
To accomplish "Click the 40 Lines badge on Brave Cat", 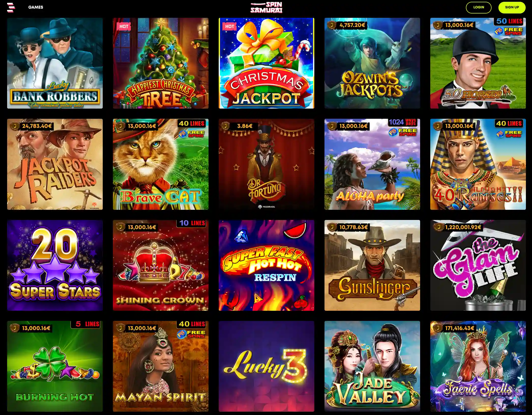I will coord(191,124).
